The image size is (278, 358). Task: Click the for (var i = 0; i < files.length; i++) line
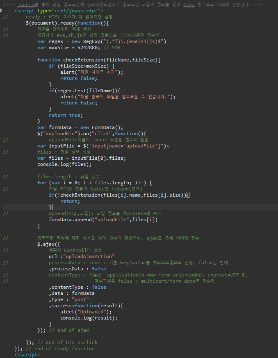click(95, 183)
